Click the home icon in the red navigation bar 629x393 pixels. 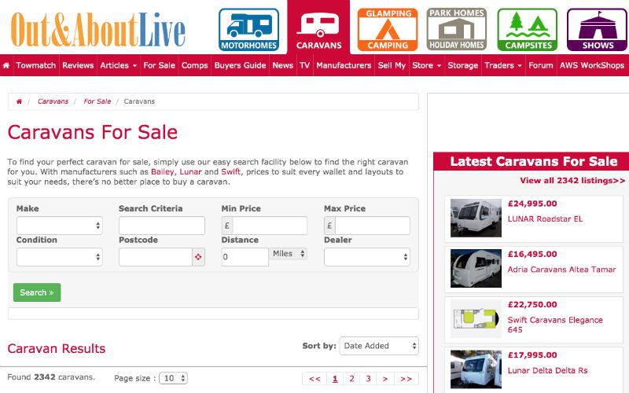coord(6,65)
